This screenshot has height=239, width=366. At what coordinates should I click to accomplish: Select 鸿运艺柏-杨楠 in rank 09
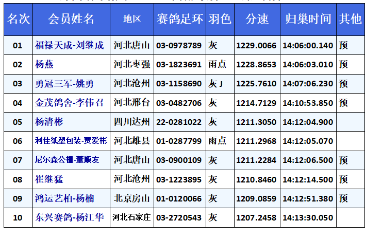(x=65, y=198)
